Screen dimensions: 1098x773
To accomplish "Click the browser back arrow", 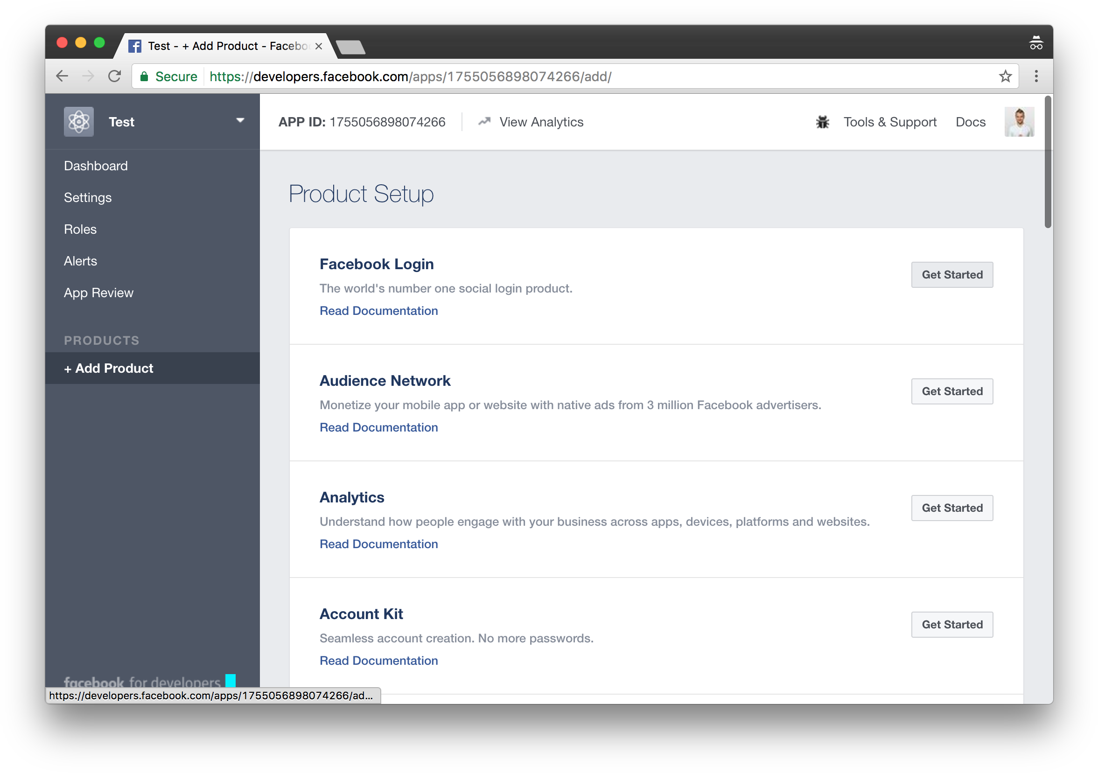I will [x=62, y=77].
